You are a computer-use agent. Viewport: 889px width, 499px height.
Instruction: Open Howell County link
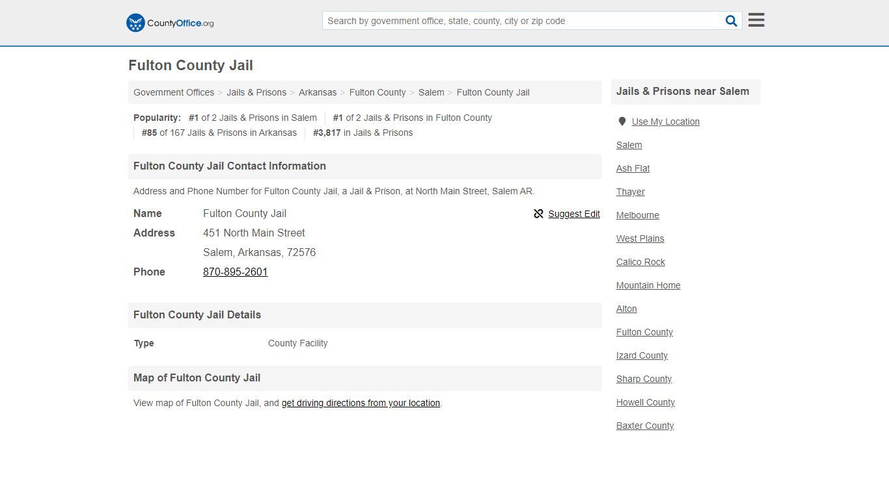[646, 402]
